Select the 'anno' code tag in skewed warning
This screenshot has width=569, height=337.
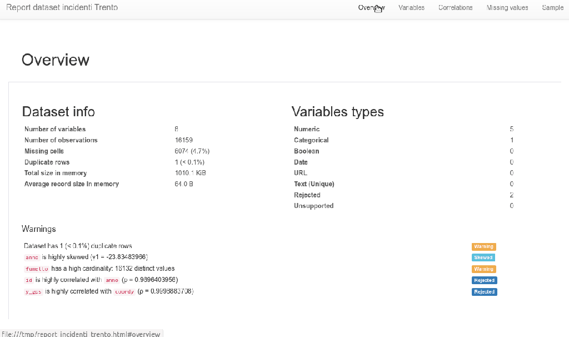pyautogui.click(x=32, y=257)
